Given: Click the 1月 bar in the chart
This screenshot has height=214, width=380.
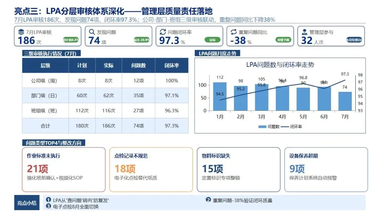Looking at the screenshot, I should click(x=220, y=96).
